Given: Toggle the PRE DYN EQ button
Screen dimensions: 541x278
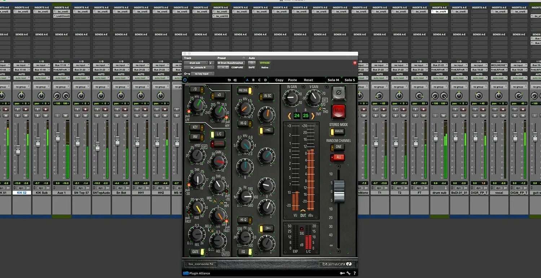Looking at the screenshot, I should click(245, 91).
